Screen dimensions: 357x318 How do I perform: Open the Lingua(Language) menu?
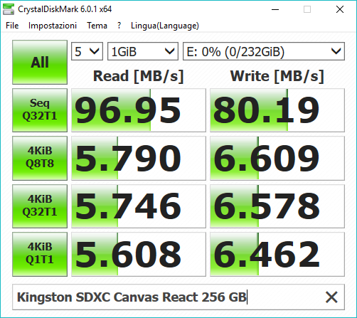(x=165, y=26)
